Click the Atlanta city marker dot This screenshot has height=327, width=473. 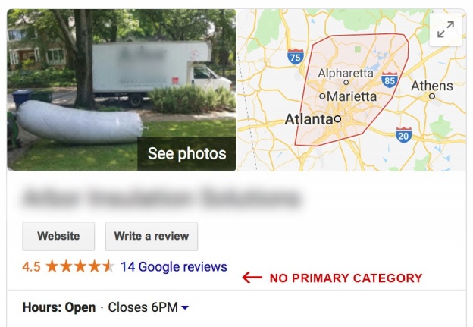pos(337,119)
